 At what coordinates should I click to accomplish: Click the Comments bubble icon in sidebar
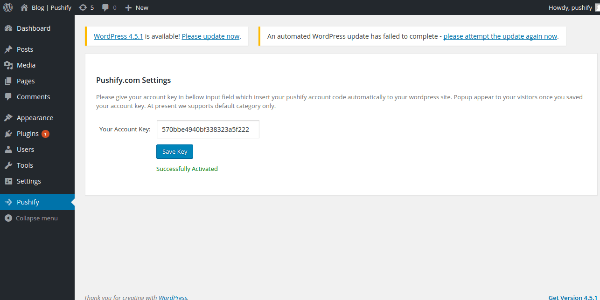point(8,97)
